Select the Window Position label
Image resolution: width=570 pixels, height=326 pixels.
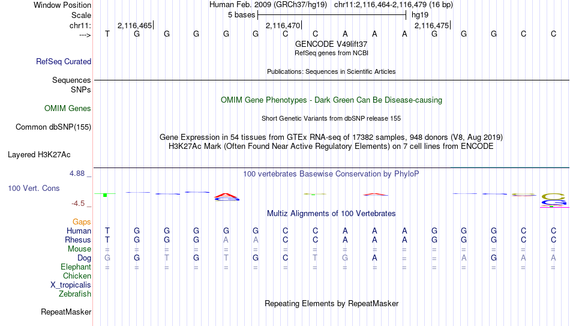click(62, 5)
